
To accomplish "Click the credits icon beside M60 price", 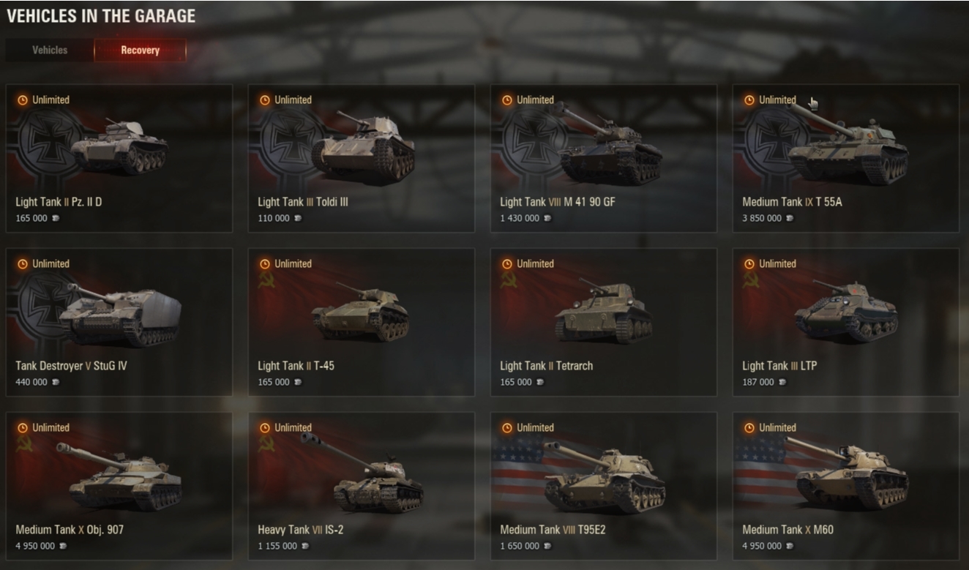I will (790, 546).
